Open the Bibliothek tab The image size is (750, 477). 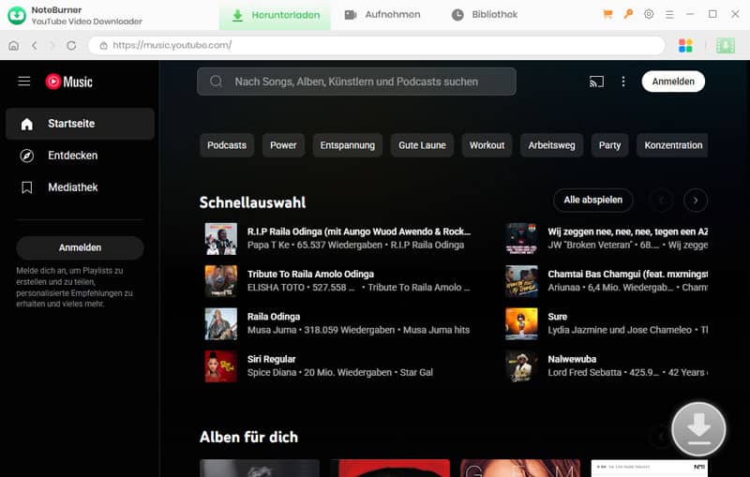click(x=484, y=15)
